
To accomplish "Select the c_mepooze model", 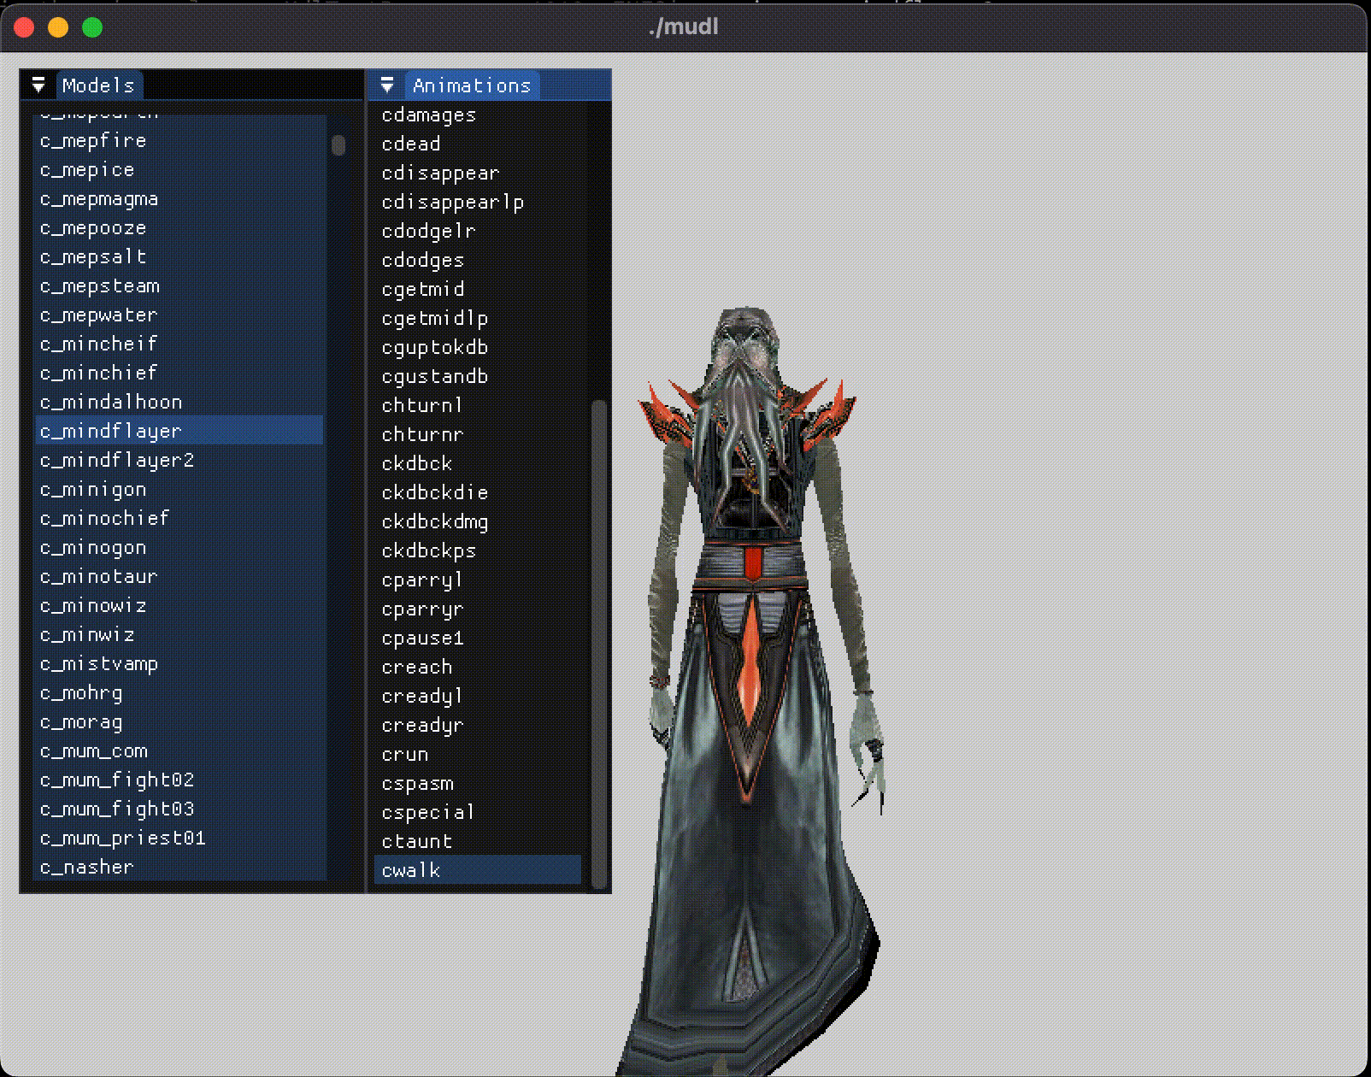I will (179, 227).
